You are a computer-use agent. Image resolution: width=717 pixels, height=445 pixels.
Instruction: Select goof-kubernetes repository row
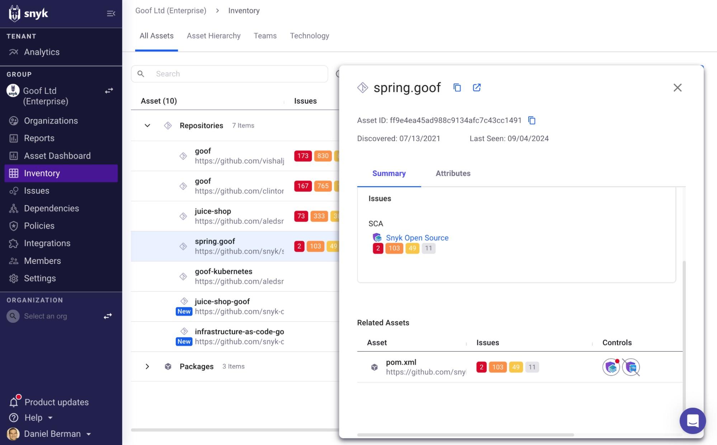(x=235, y=276)
